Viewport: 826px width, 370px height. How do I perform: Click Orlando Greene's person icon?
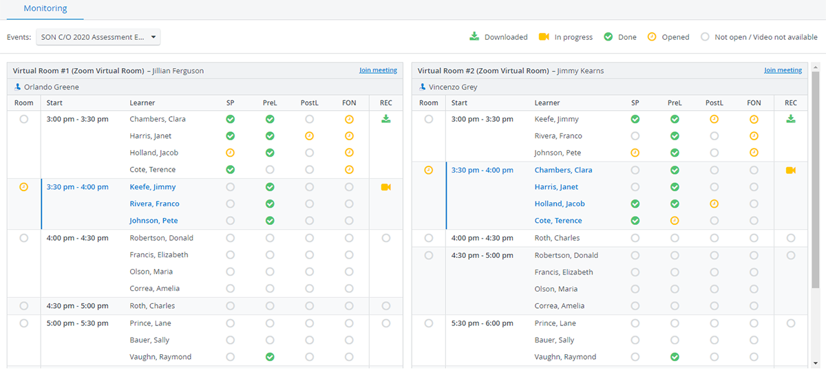point(17,87)
